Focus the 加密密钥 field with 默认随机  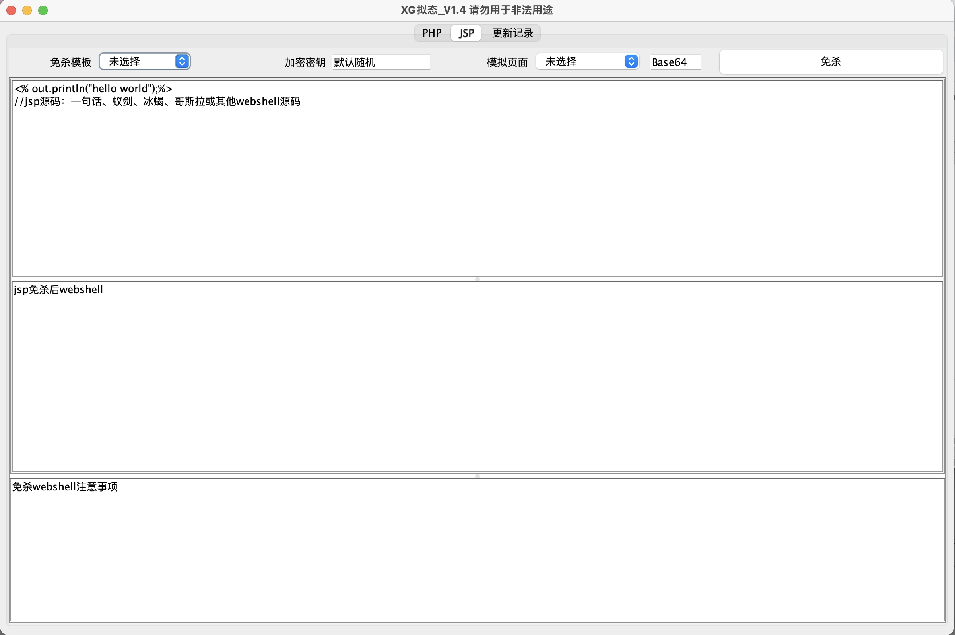point(381,62)
